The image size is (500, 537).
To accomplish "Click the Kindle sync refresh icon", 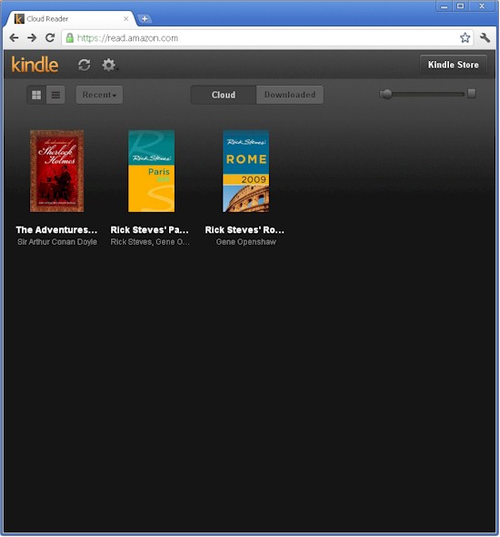I will point(84,65).
